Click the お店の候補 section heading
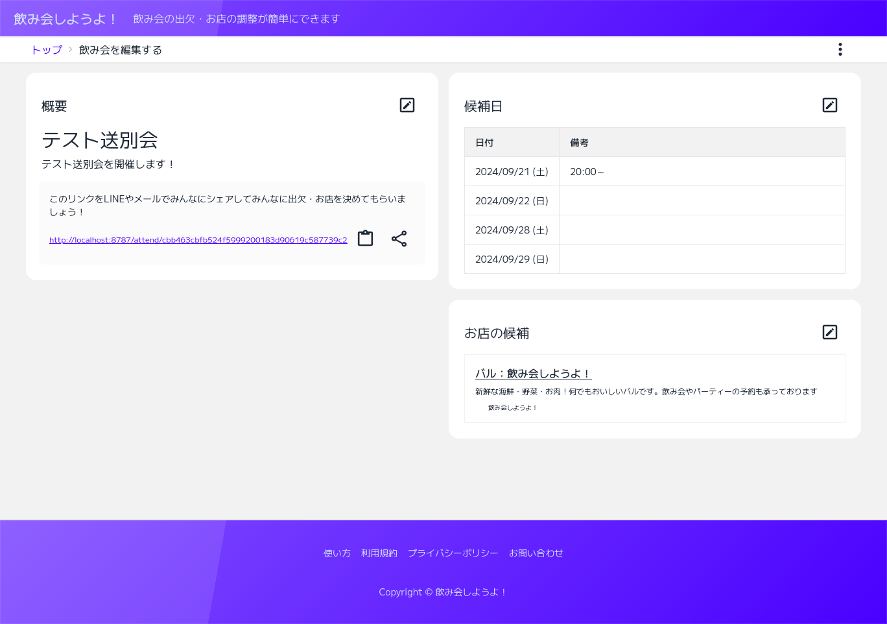Image resolution: width=887 pixels, height=624 pixels. [497, 333]
